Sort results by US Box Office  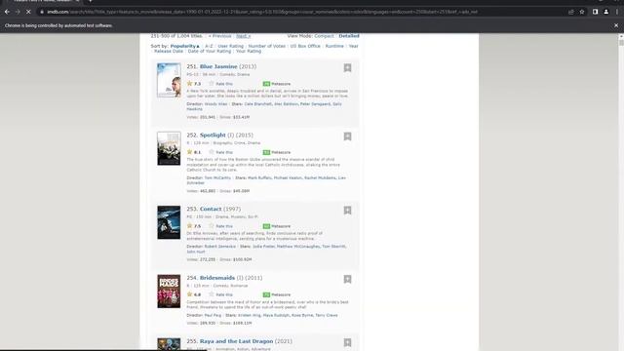[x=305, y=46]
